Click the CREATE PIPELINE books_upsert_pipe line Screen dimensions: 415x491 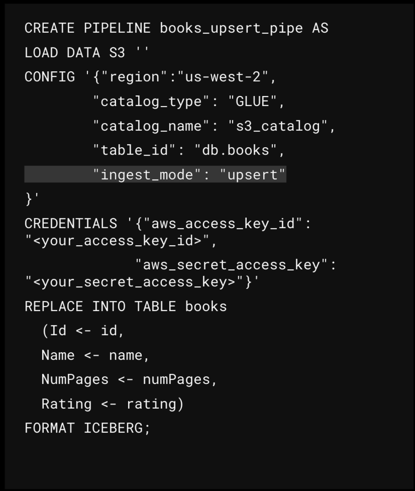click(x=176, y=28)
